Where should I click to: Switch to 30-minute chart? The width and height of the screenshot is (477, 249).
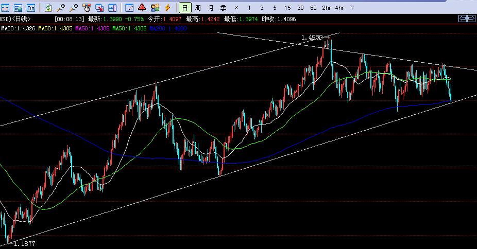tap(300, 8)
